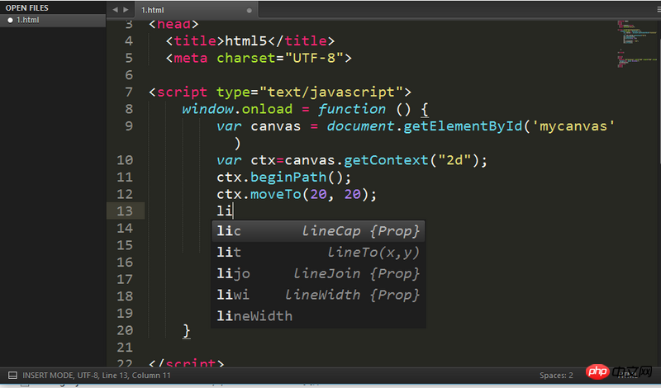Click the OPEN FILES sidebar heading
This screenshot has width=661, height=388.
click(x=26, y=8)
